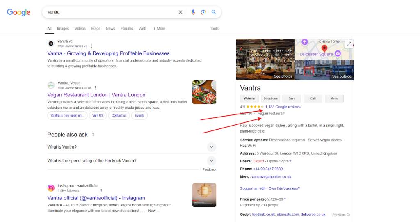The width and height of the screenshot is (420, 222).
Task: Click the blue magnifier search icon
Action: pos(214,12)
